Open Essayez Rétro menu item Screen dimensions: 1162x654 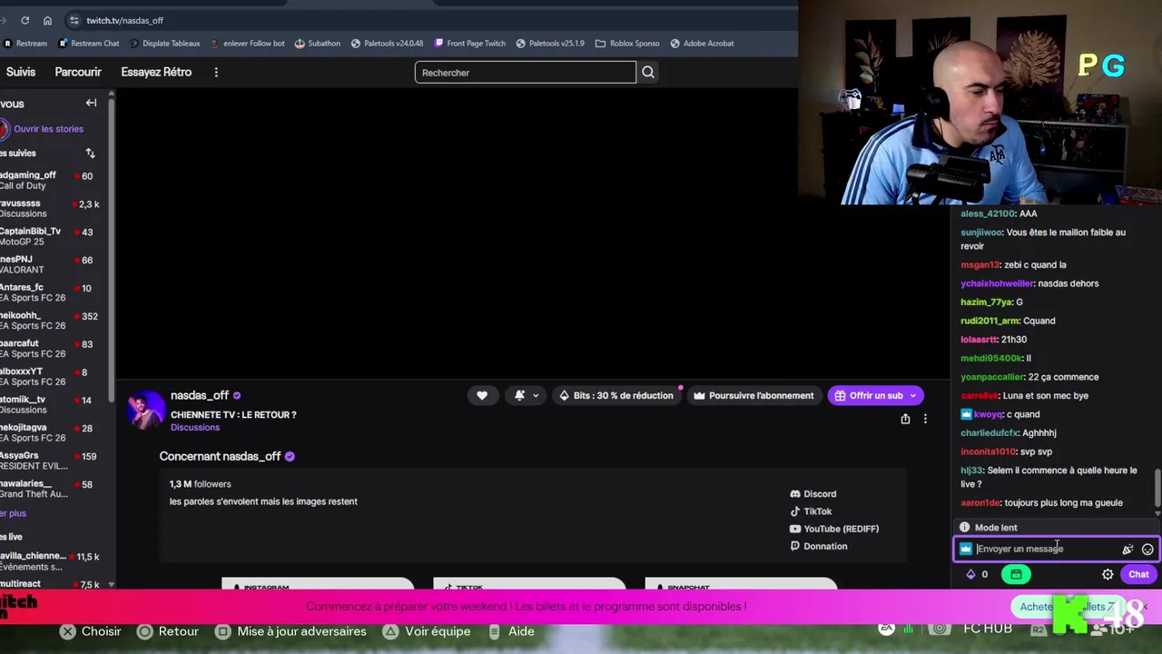[x=156, y=72]
